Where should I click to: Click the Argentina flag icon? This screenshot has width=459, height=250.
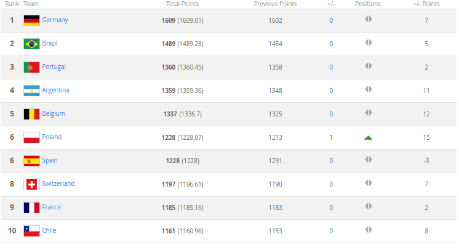pyautogui.click(x=31, y=91)
